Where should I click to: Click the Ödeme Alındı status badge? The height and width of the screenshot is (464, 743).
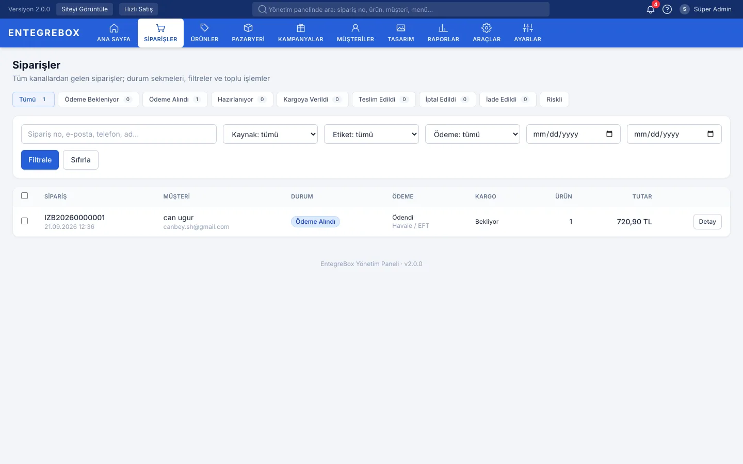click(315, 222)
